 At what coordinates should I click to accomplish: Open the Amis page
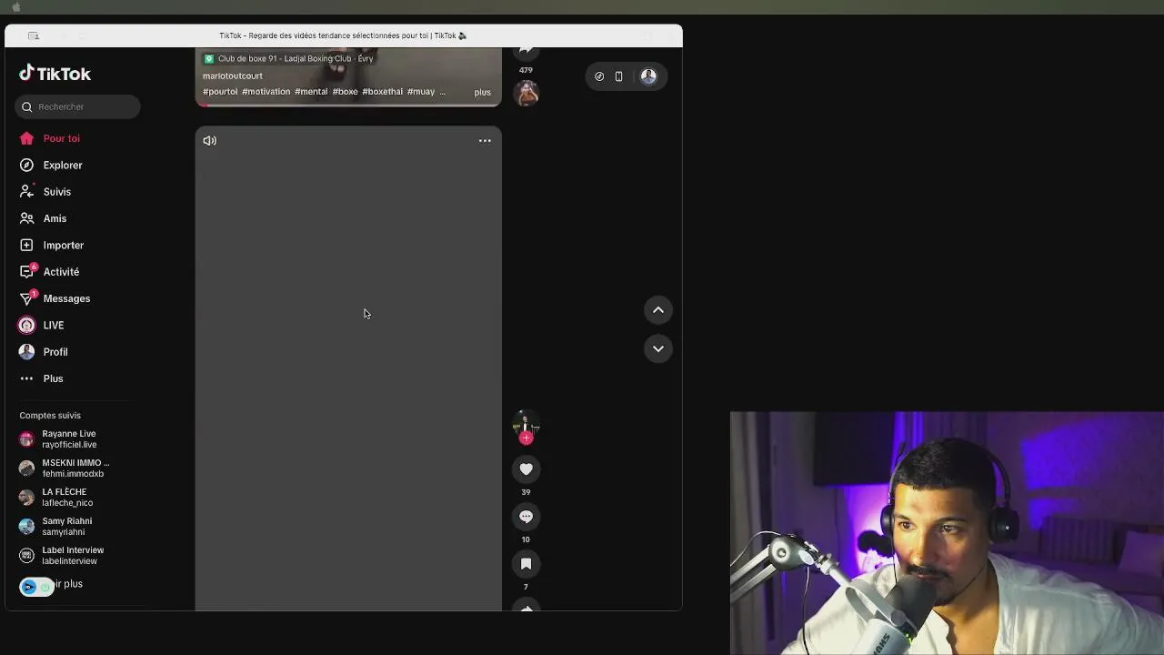point(55,218)
